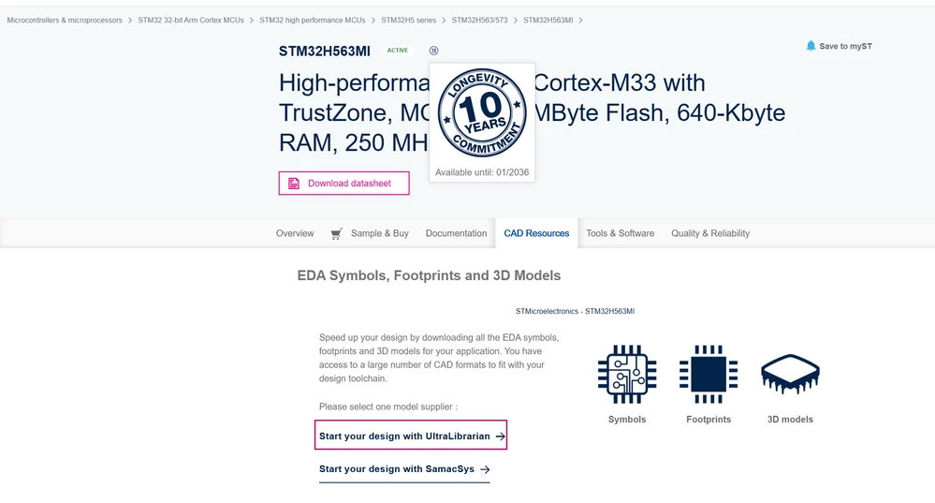The height and width of the screenshot is (503, 935).
Task: Open STM32 32-bit Arm Cortex MCUs breadcrumb
Action: click(191, 21)
